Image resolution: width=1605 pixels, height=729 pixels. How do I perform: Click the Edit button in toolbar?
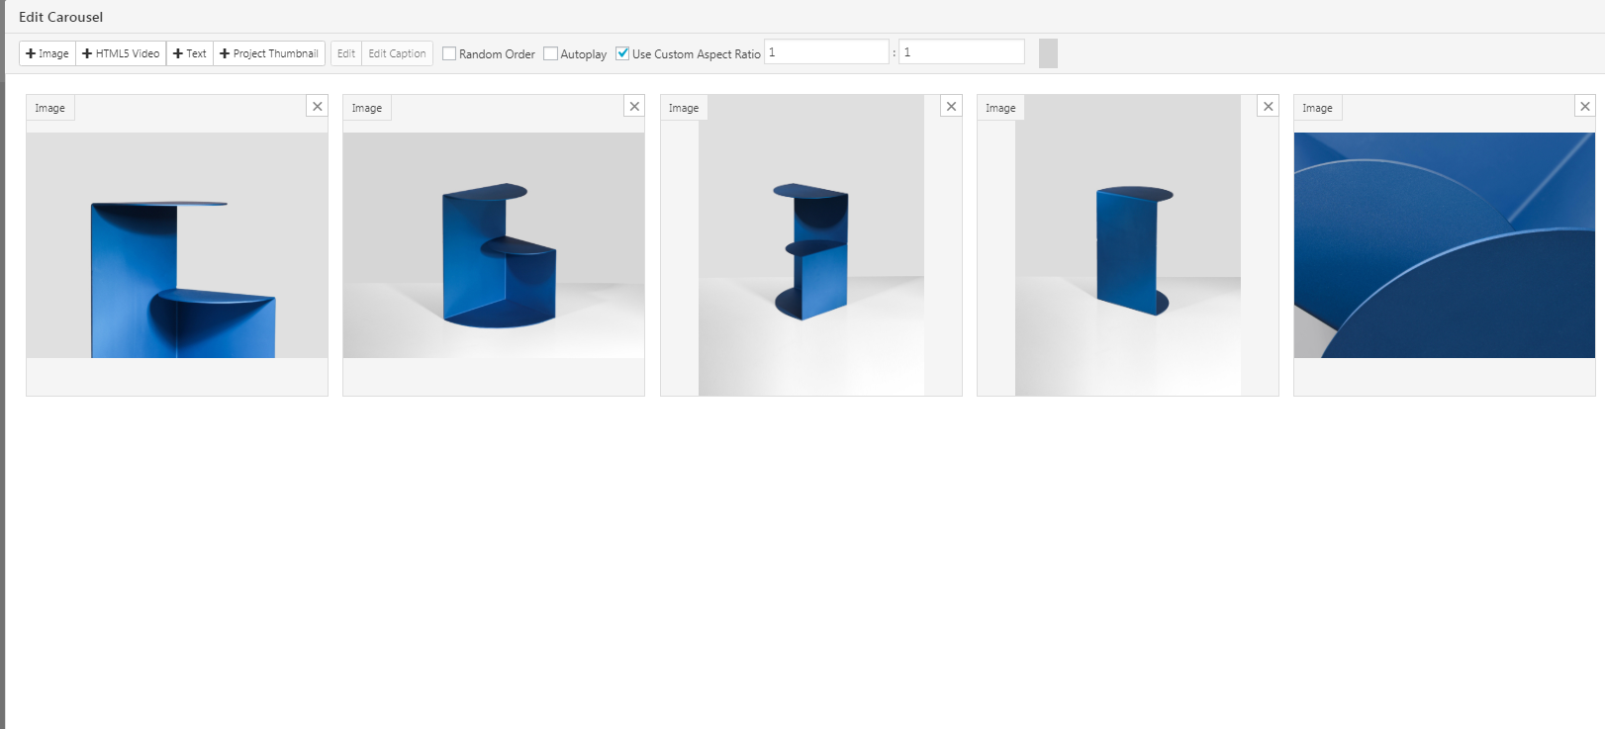pos(345,53)
